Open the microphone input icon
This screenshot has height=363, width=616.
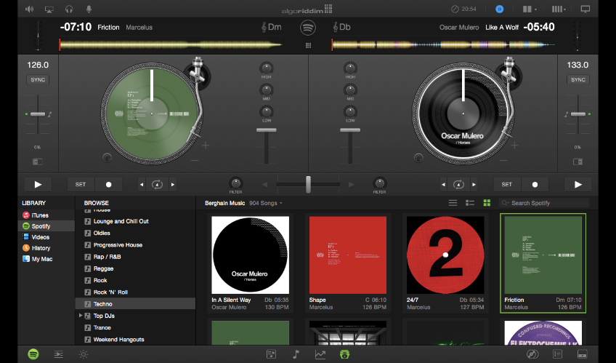pyautogui.click(x=89, y=9)
